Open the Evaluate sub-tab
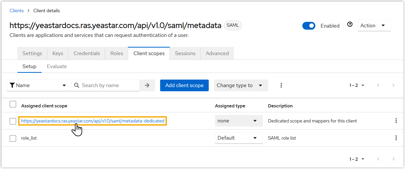This screenshot has width=405, height=169. tap(57, 66)
